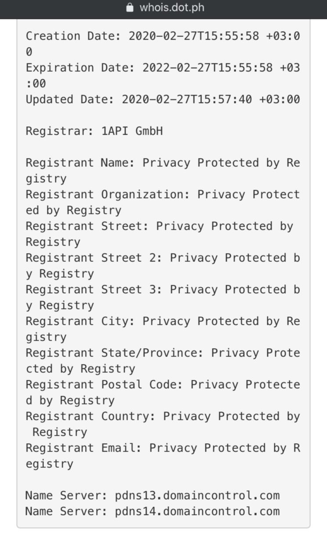This screenshot has height=533, width=327.
Task: Tap the Registrant Organization line
Action: [163, 202]
